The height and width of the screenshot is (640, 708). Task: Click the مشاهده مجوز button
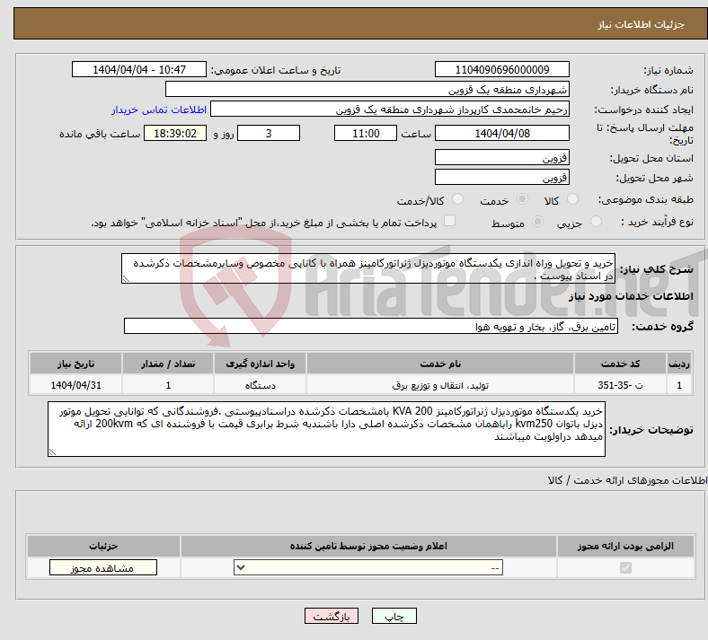pyautogui.click(x=103, y=567)
